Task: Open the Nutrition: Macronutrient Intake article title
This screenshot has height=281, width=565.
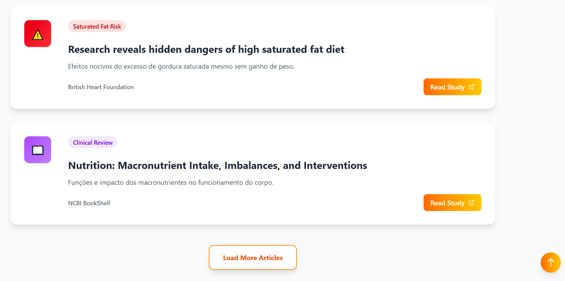Action: point(218,166)
